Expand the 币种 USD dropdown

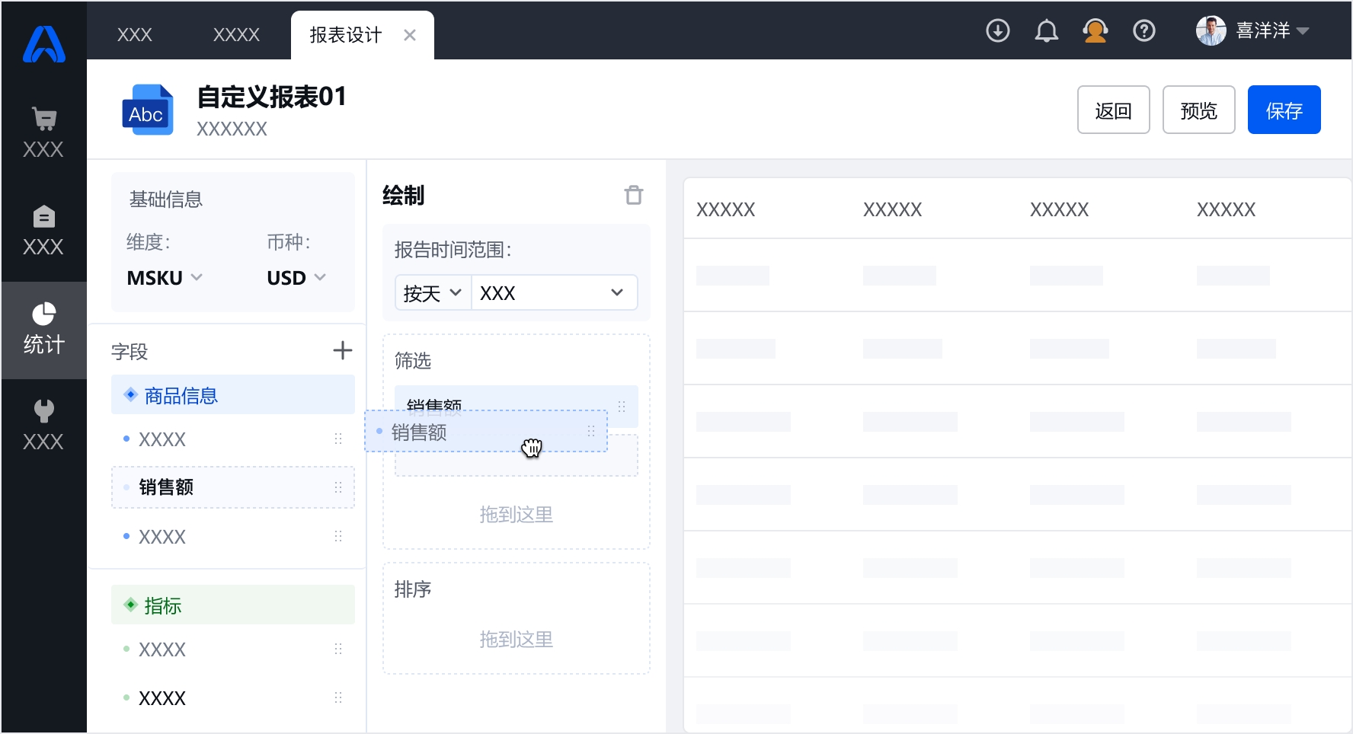[x=296, y=278]
